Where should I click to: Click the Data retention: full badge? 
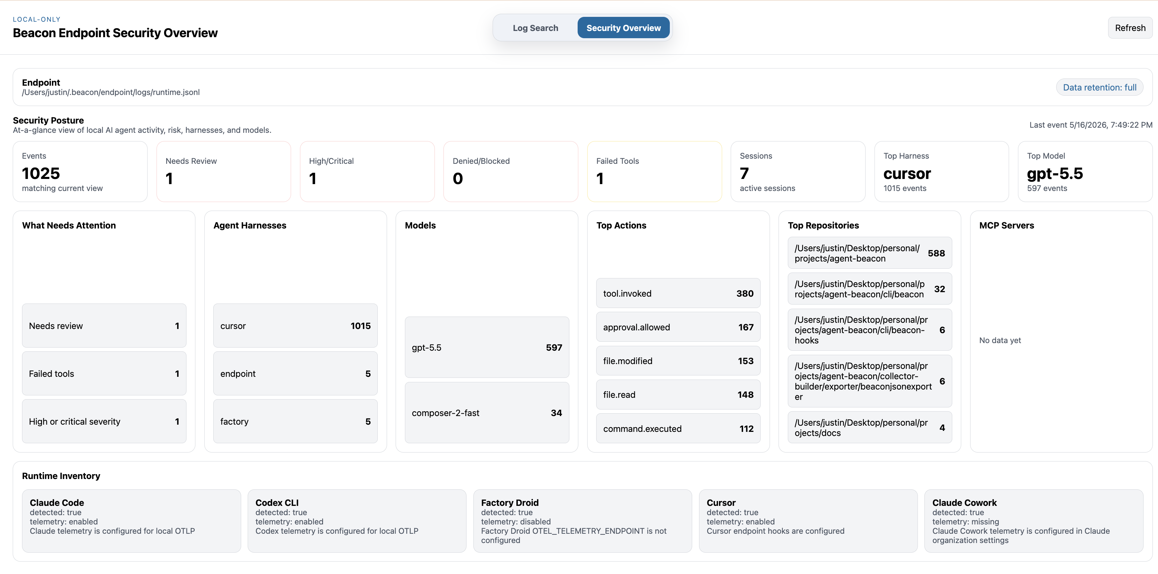[x=1099, y=87]
